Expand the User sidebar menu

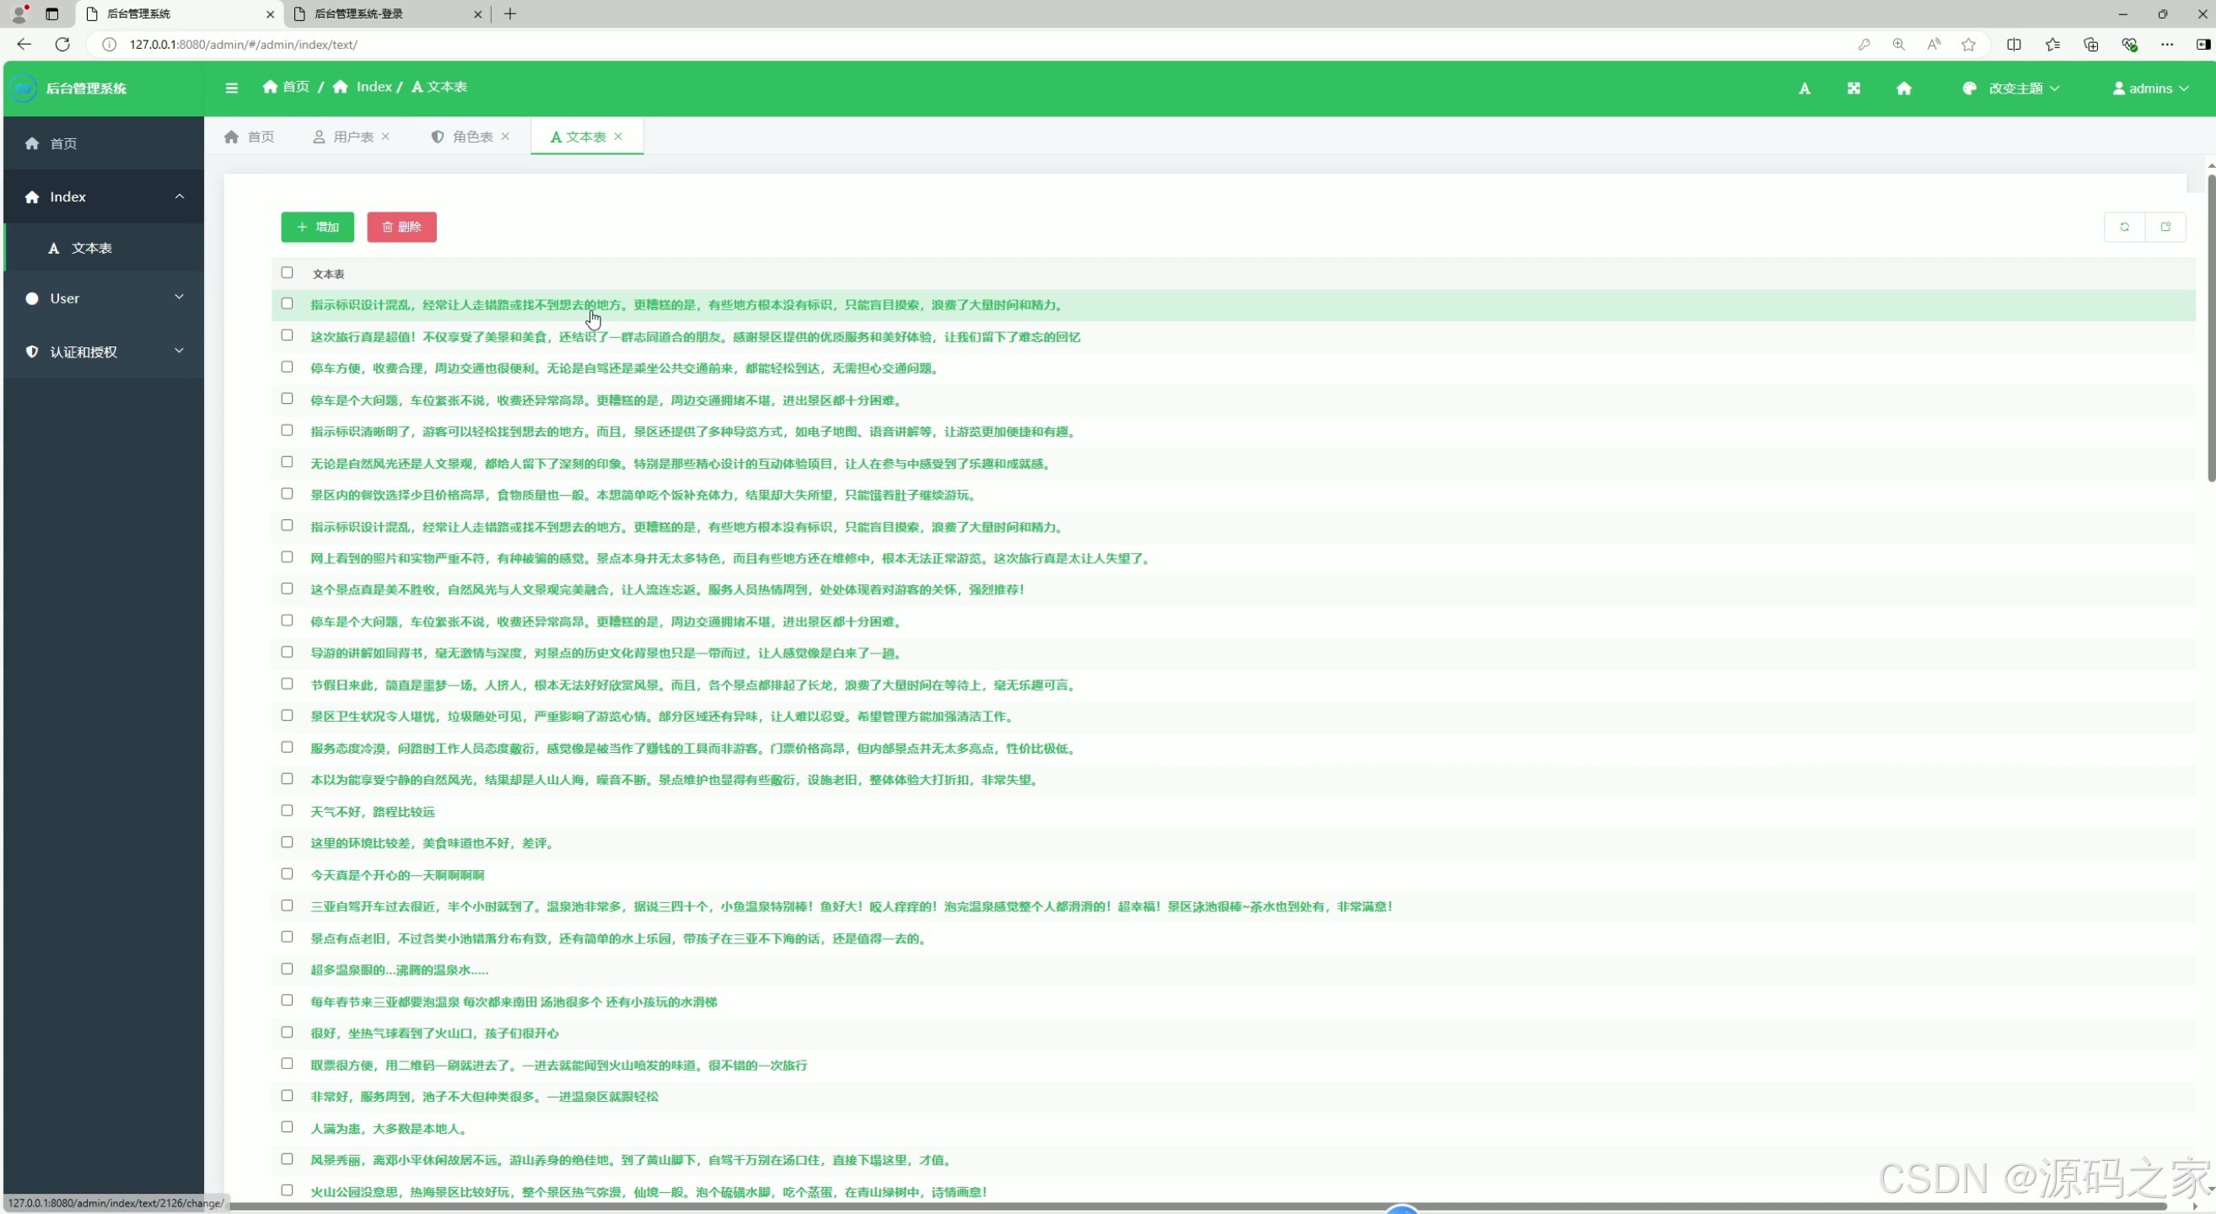pos(103,298)
